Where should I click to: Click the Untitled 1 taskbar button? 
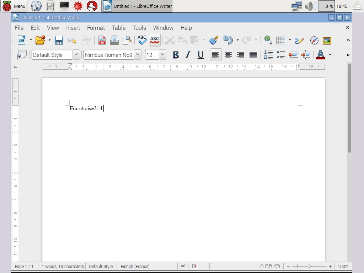(x=137, y=6)
